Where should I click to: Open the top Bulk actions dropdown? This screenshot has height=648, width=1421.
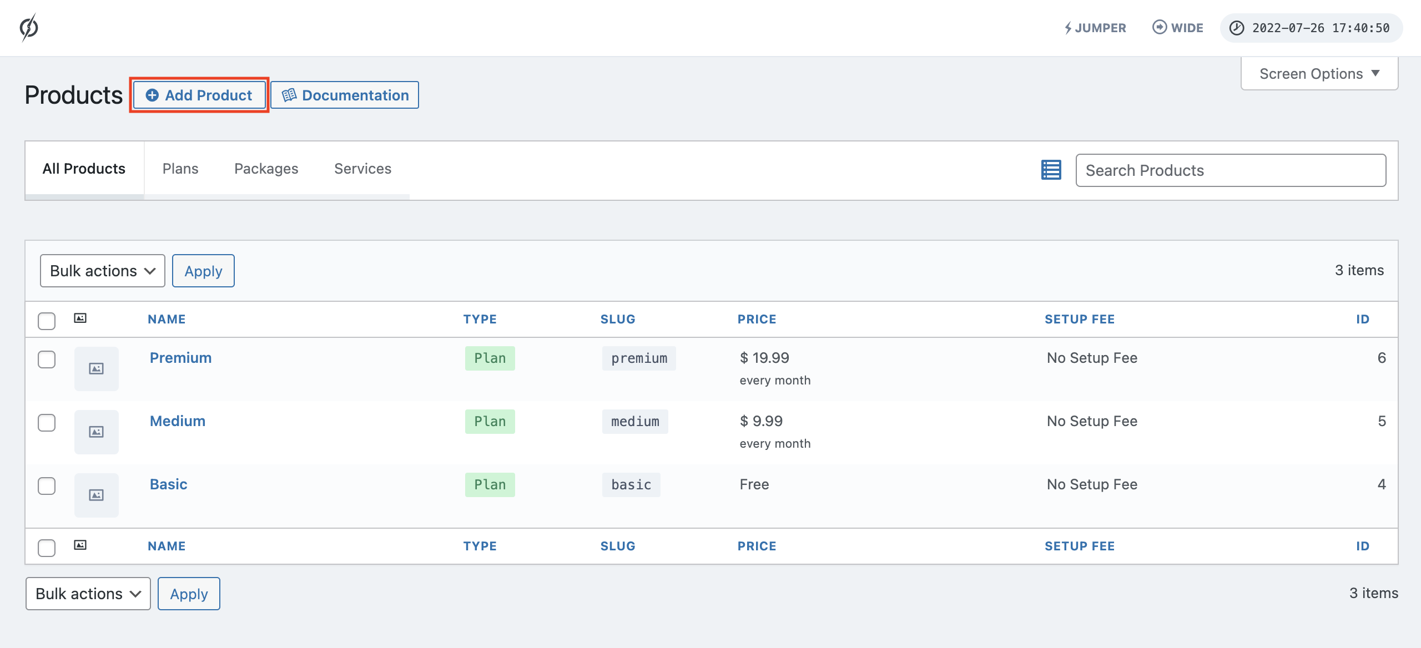102,271
